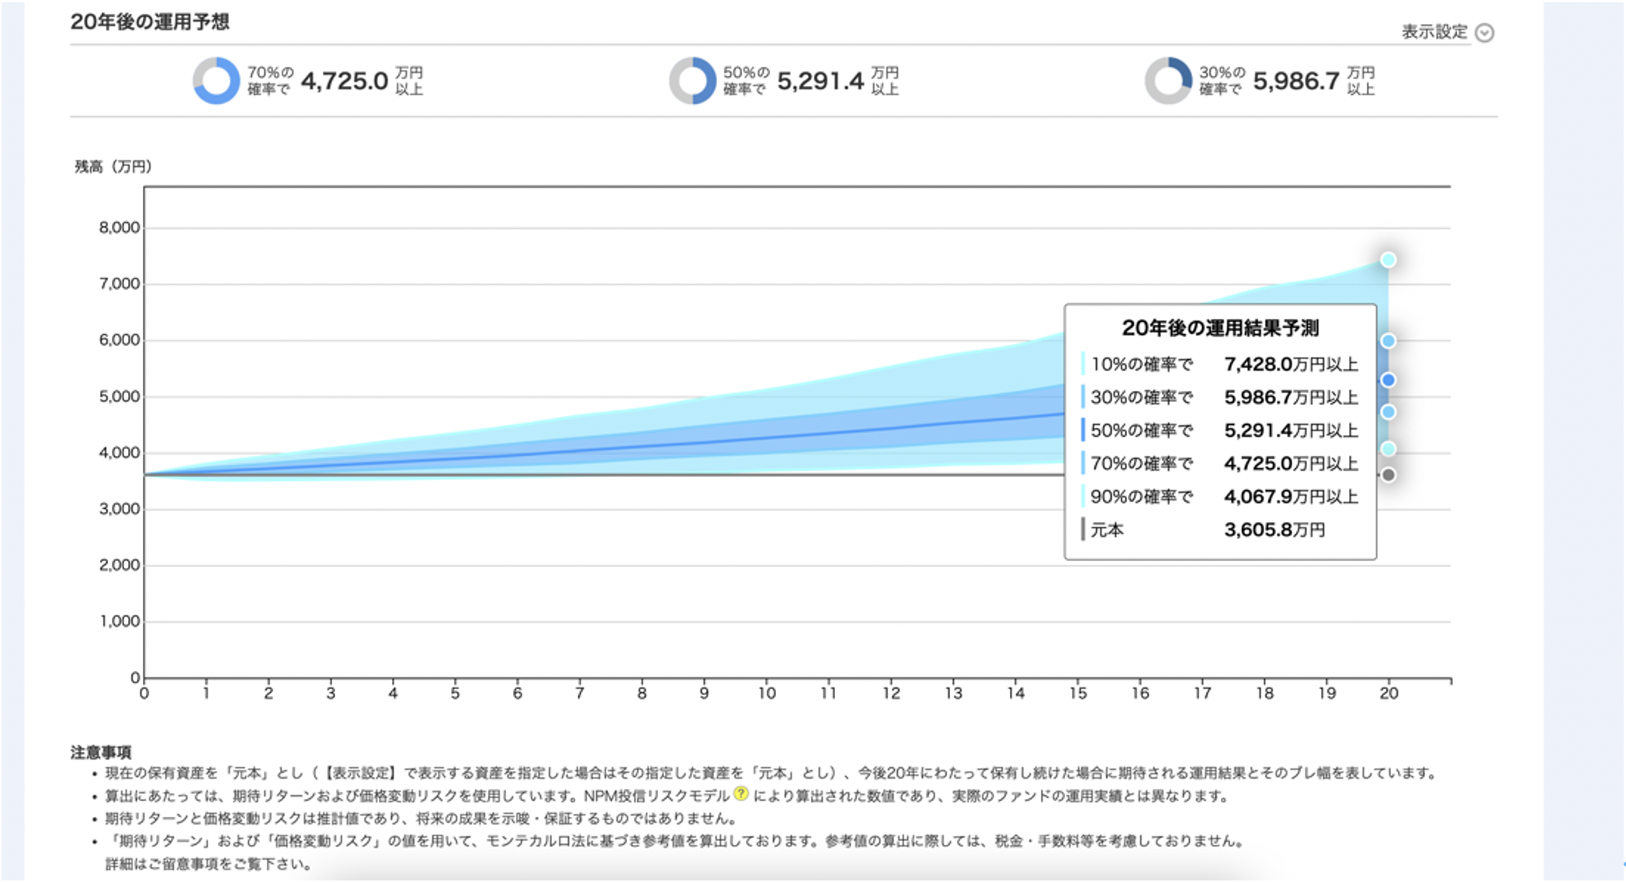Click the year 10 label on the x-axis
Viewport: 1626px width, 882px height.
click(767, 693)
